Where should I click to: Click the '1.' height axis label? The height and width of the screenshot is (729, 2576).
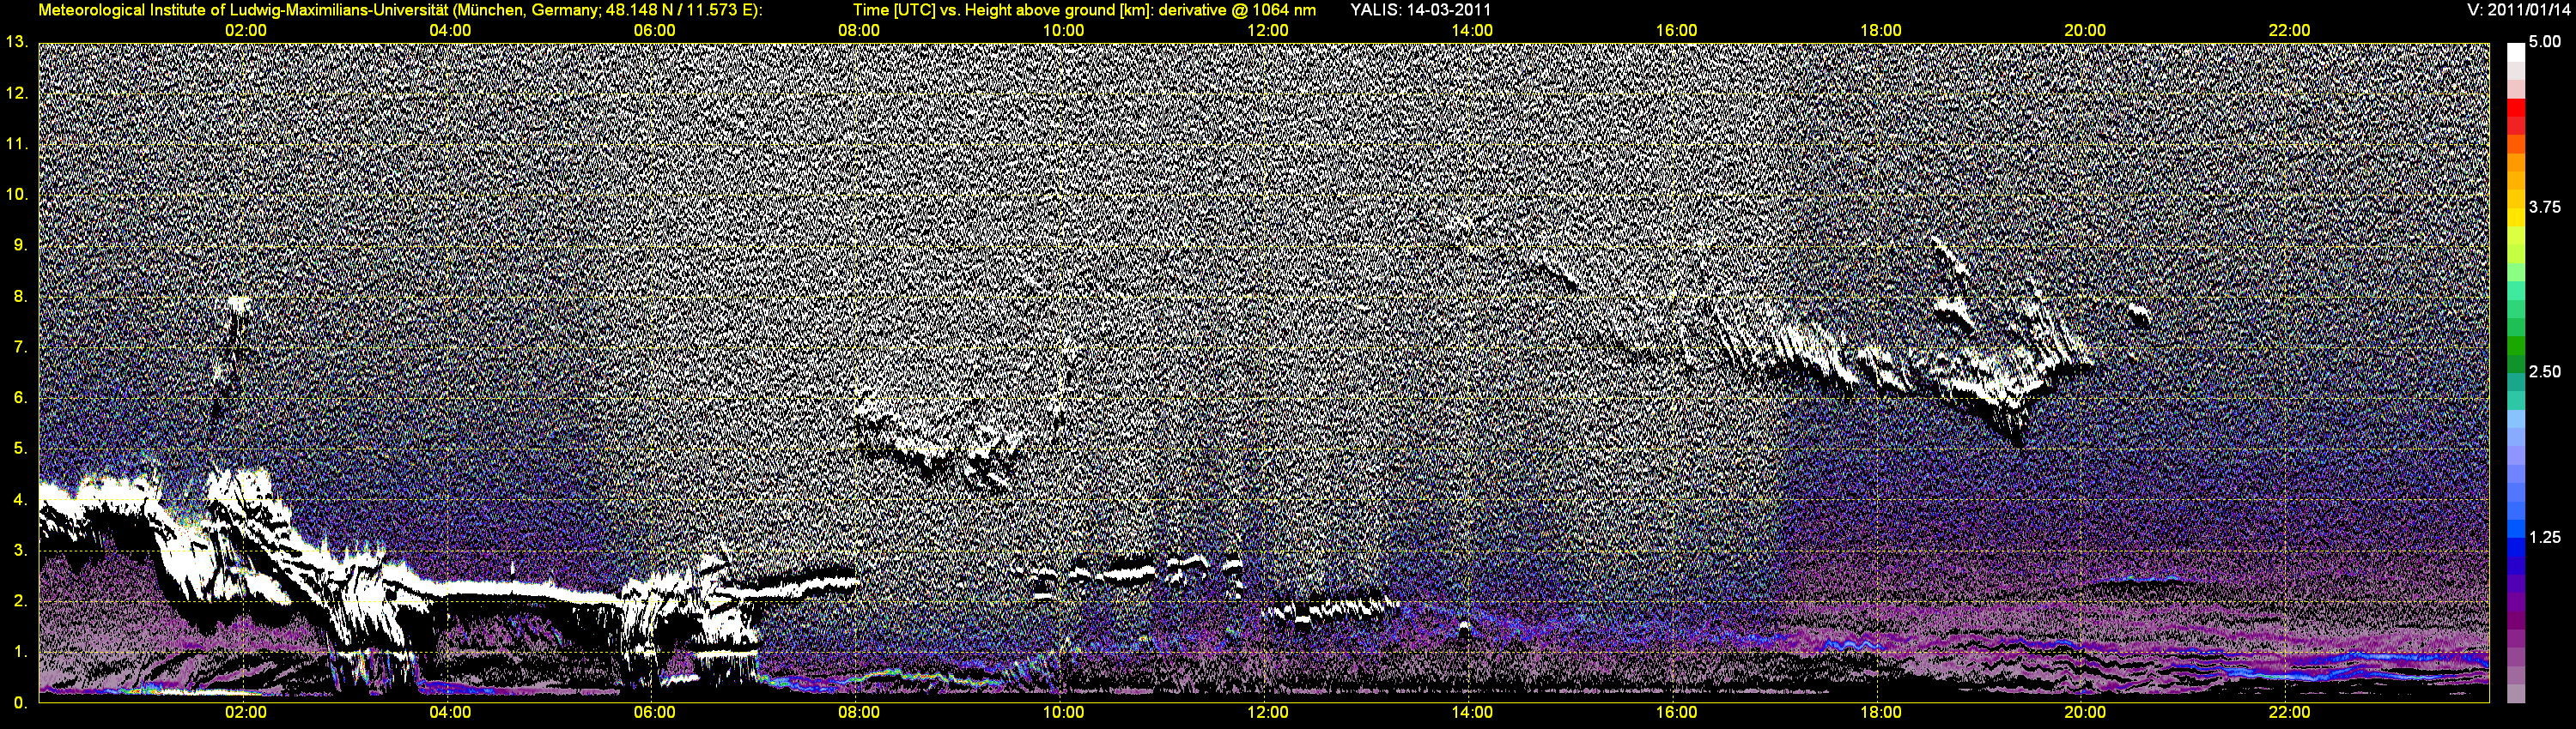pyautogui.click(x=20, y=652)
